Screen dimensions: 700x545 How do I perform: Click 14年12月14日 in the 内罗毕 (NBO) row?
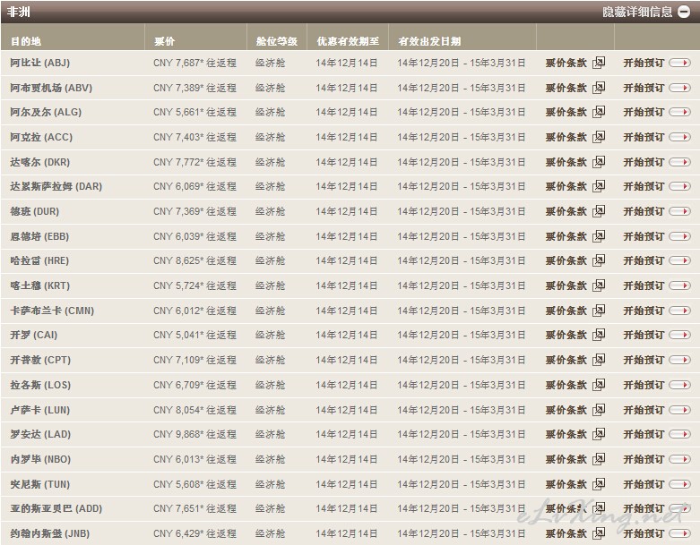(x=347, y=459)
